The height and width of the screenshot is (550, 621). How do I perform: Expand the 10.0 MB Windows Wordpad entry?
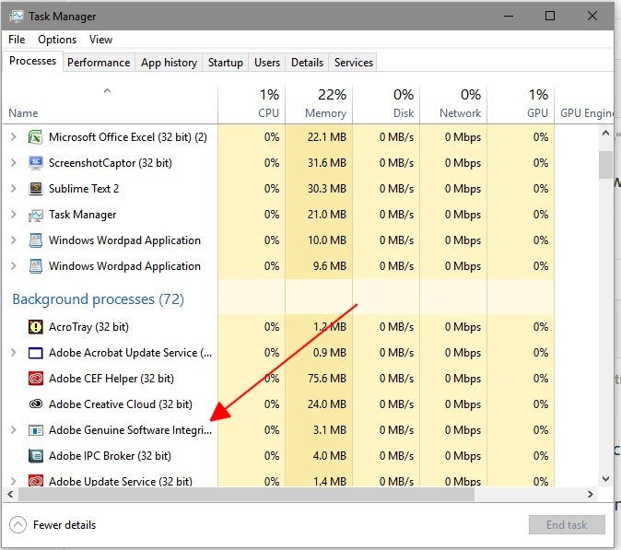click(x=14, y=240)
